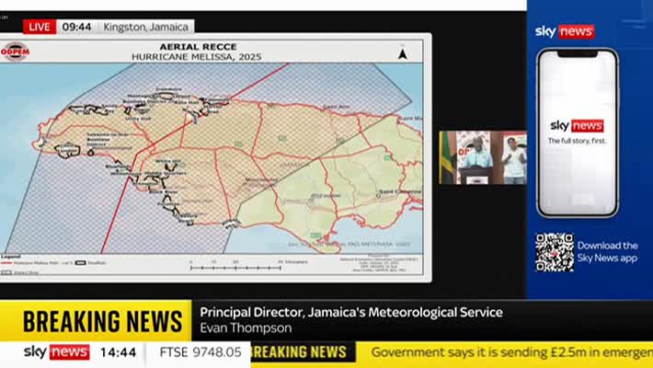Viewport: 653px width, 368px height.
Task: Open the press conference speaker video thumbnail
Action: (483, 157)
